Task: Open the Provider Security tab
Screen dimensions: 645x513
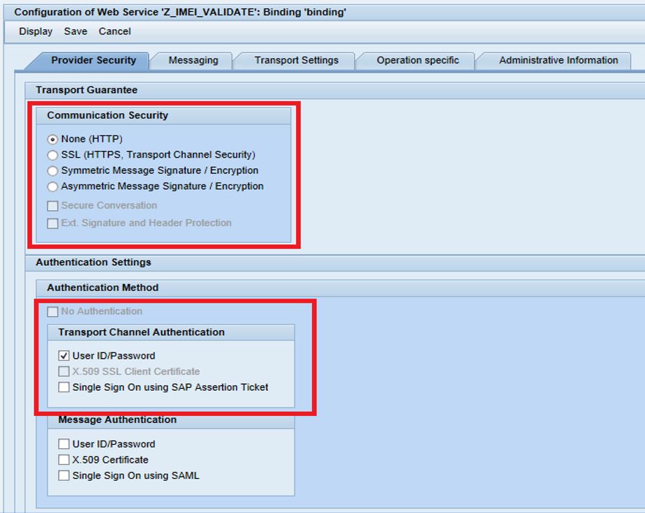Action: 94,61
